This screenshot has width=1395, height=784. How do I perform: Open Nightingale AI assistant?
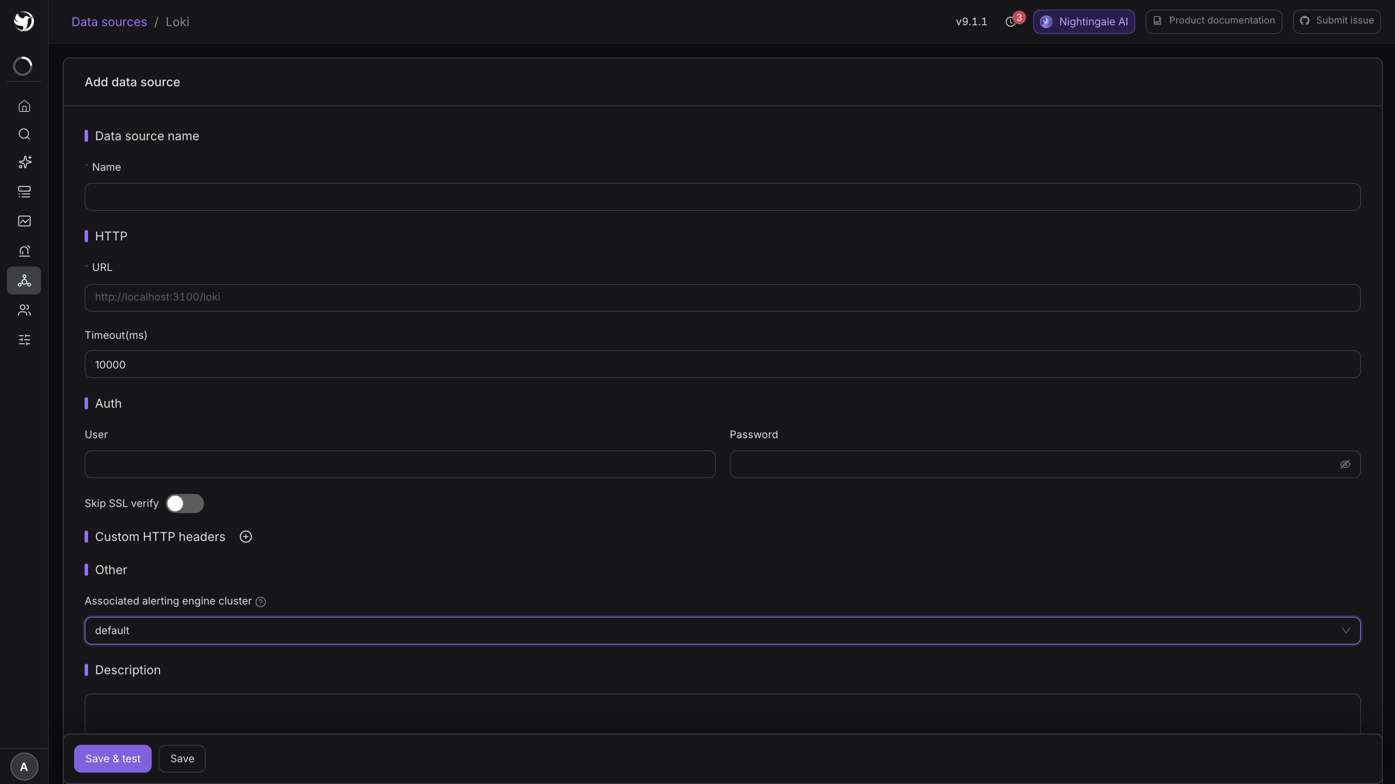pyautogui.click(x=1084, y=22)
